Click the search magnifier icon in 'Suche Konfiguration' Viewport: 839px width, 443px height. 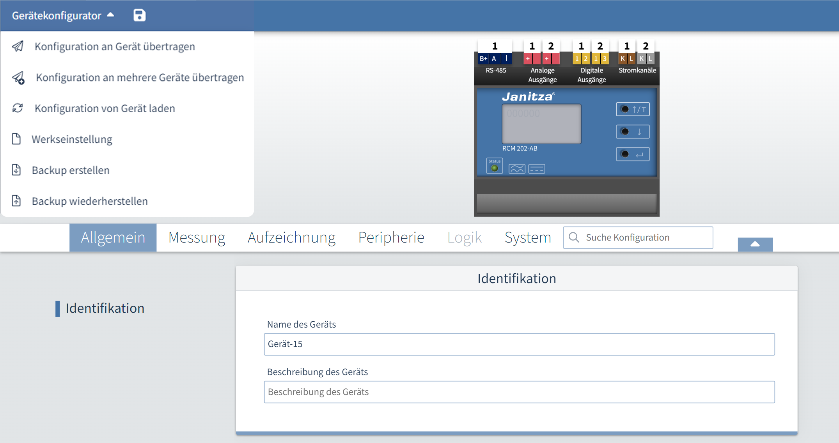(x=574, y=237)
